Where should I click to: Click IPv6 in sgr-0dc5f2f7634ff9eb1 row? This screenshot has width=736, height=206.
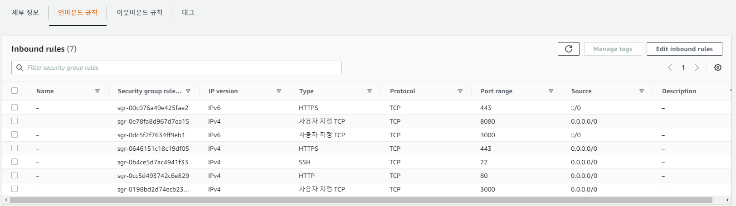click(x=214, y=135)
